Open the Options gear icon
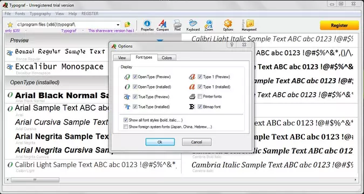 point(228,25)
